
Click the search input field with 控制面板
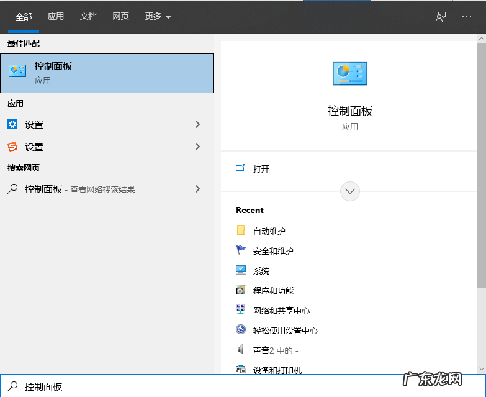[x=243, y=386]
